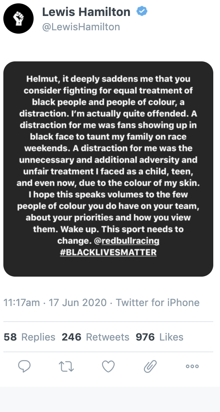220x412 pixels.
Task: Click the blue verified badge
Action: 142,11
